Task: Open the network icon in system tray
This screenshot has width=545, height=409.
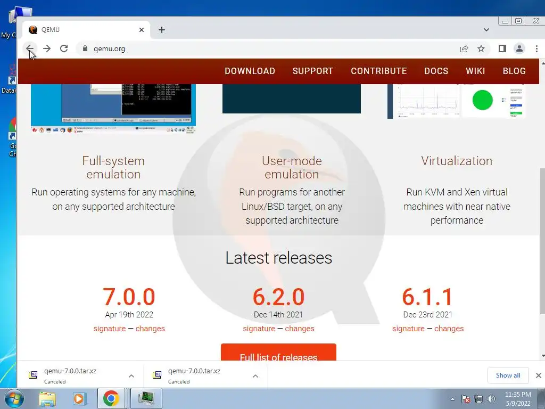Action: click(x=478, y=399)
